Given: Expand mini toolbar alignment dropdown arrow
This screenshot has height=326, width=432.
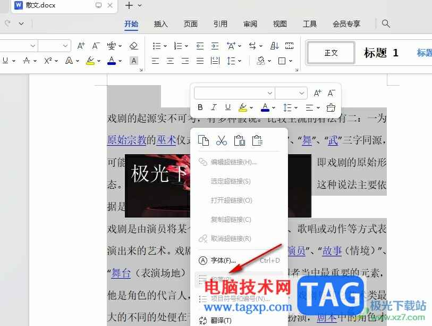Looking at the screenshot, I should (318, 107).
